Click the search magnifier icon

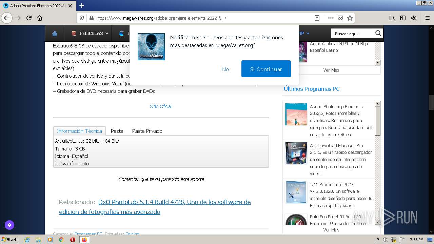coord(378,33)
